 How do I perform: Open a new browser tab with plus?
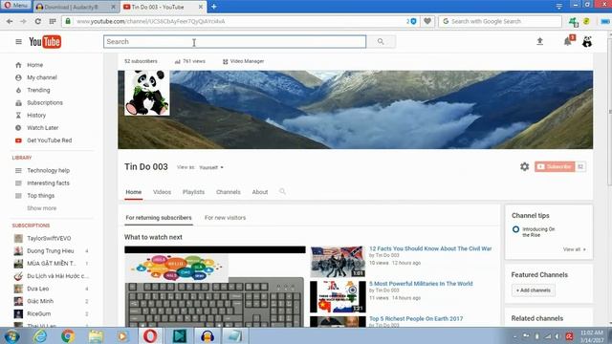(213, 7)
